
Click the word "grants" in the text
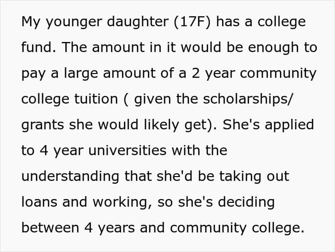click(42, 125)
